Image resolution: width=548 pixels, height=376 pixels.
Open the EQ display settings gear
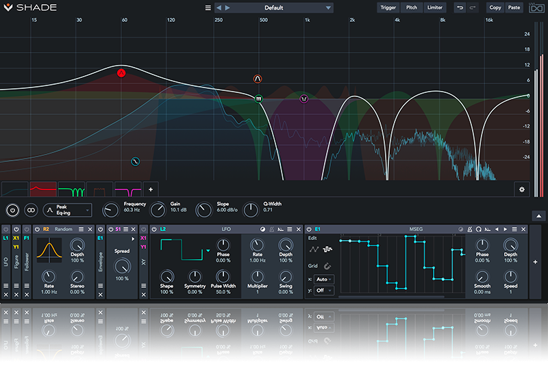coord(522,189)
